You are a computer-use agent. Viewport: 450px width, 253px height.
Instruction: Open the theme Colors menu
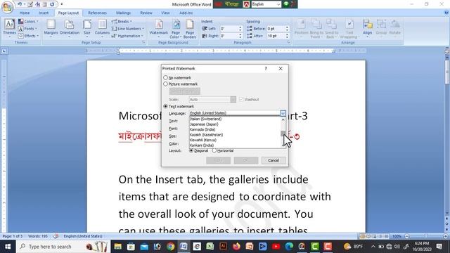tap(28, 22)
